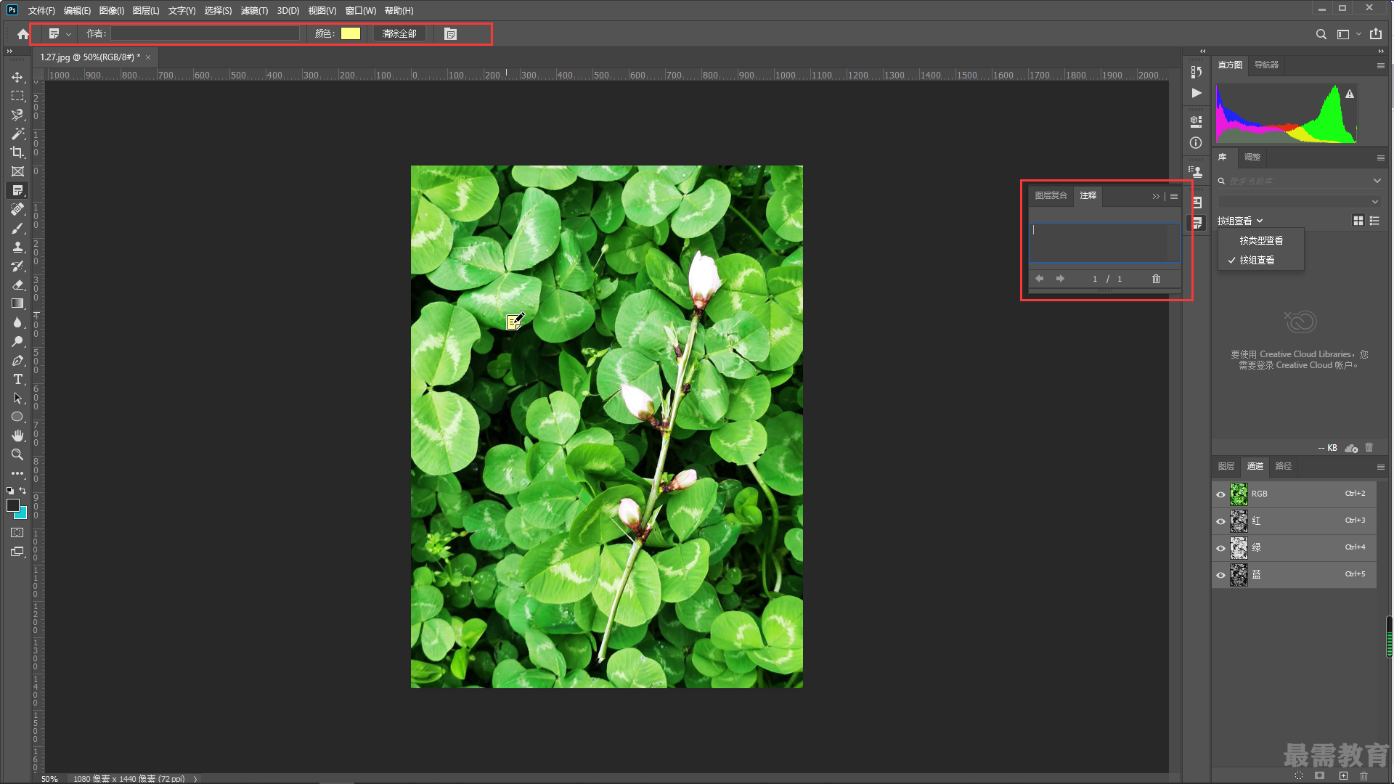Click the foreground color swatch
Image resolution: width=1394 pixels, height=784 pixels.
coord(12,505)
